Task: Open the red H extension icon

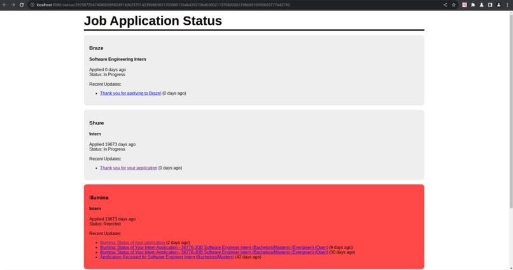Action: 464,5
